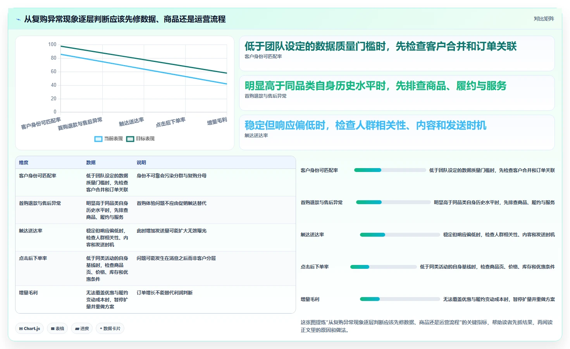Screen dimensions: 570x349
Task: Click chart axis label 触达送达率
Action: [x=131, y=122]
